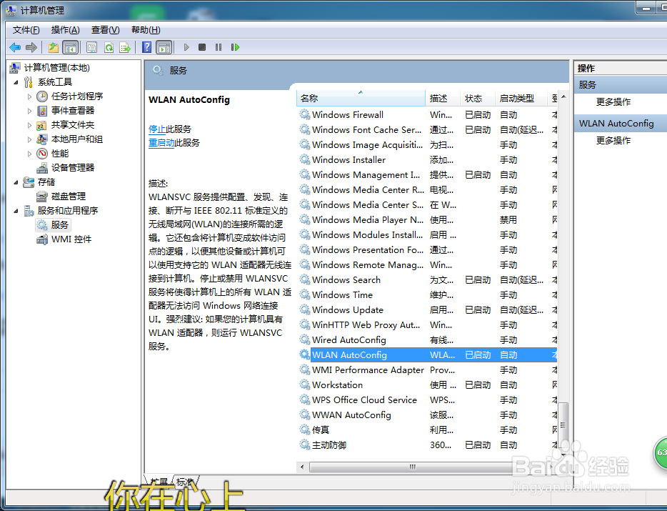The image size is (667, 511).
Task: Toggle the show/hide action pane icon
Action: point(164,47)
